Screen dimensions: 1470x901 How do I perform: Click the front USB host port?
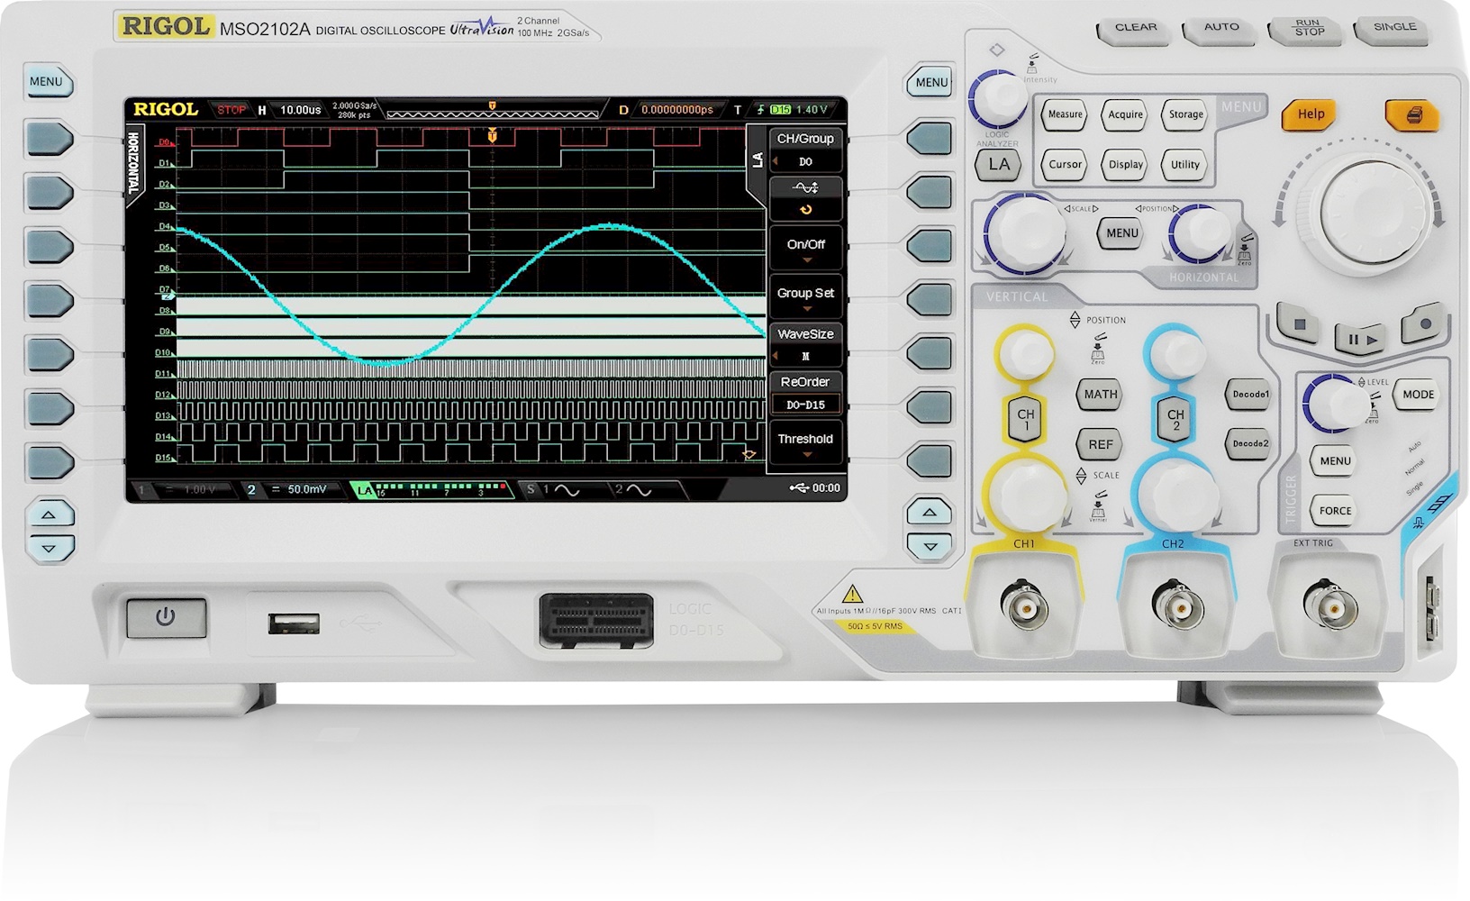pos(294,623)
